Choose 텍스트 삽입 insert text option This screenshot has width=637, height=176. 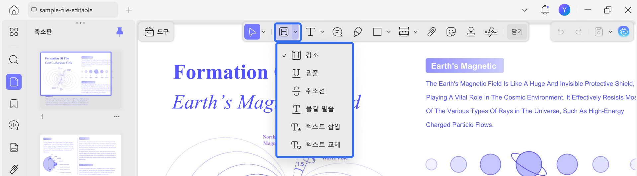(314, 127)
